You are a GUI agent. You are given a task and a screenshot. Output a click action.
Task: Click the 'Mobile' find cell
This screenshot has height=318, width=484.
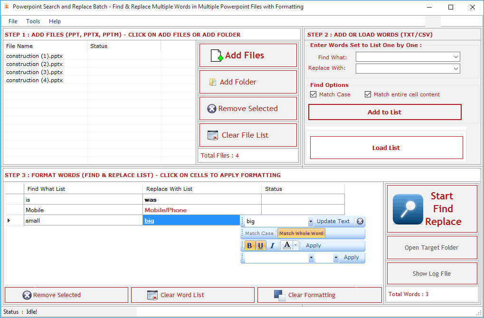pos(83,210)
